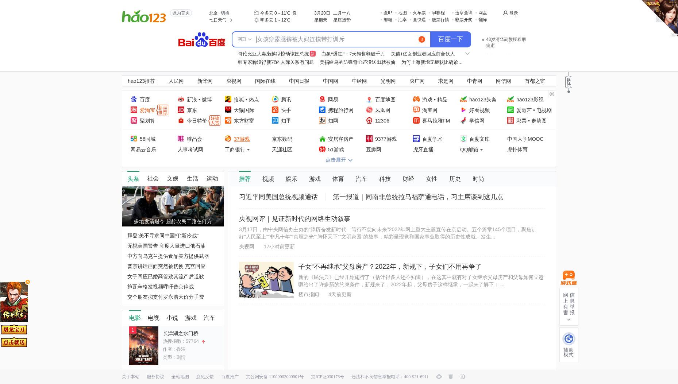Click the 换肤 skin switcher
Image resolution: width=678 pixels, height=384 pixels.
pyautogui.click(x=569, y=82)
